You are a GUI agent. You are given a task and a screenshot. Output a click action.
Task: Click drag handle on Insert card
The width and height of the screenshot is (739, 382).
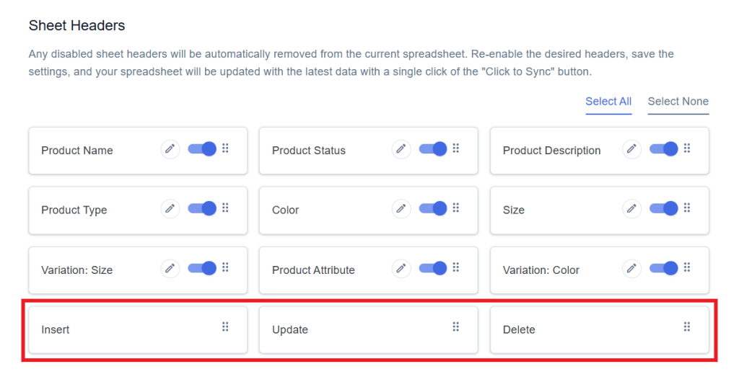[x=225, y=327]
